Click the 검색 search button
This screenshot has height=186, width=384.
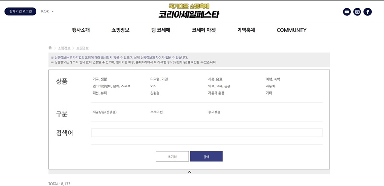[x=206, y=157]
